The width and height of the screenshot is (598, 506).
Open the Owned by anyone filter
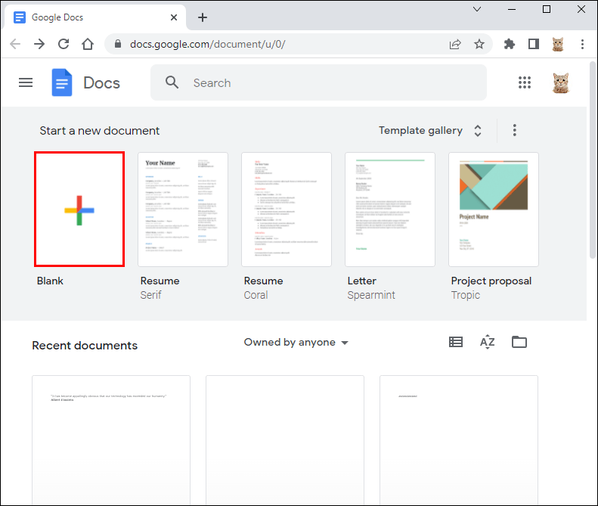pyautogui.click(x=296, y=343)
